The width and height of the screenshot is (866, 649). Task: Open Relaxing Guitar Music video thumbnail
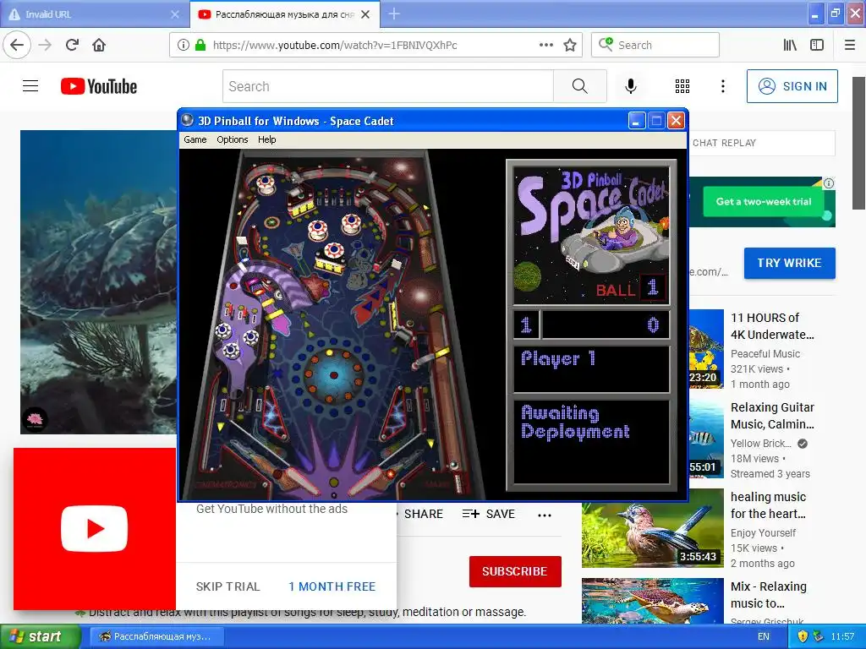coord(706,439)
